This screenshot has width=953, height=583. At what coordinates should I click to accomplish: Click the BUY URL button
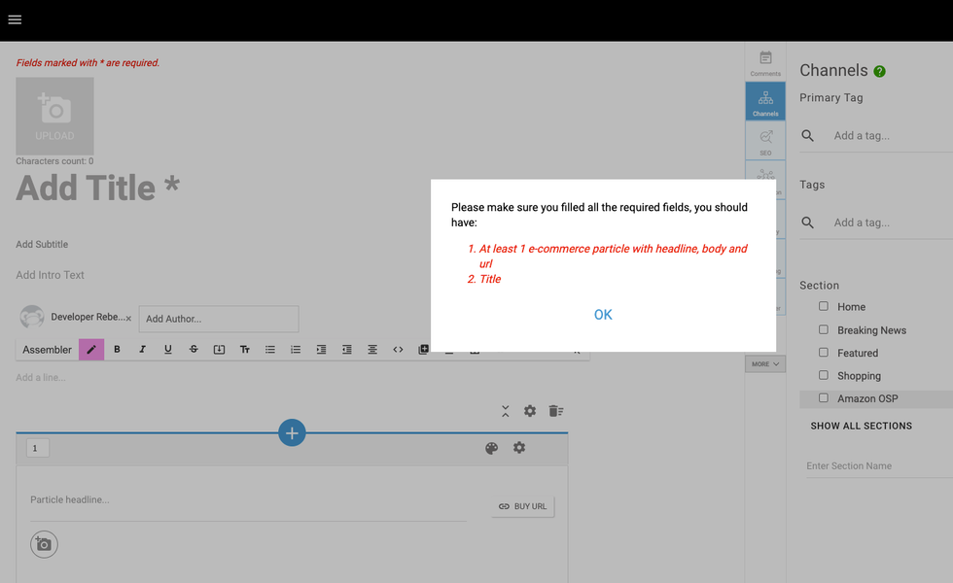point(523,506)
